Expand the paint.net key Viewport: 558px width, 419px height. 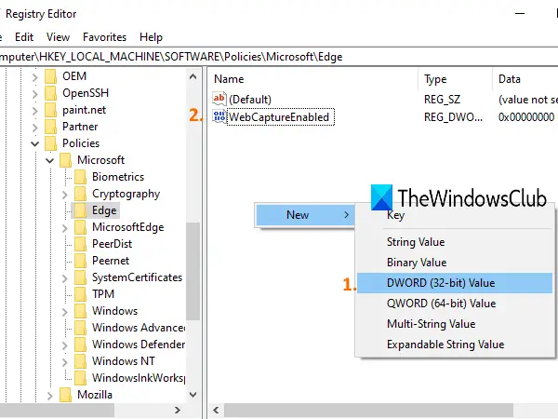[x=35, y=111]
